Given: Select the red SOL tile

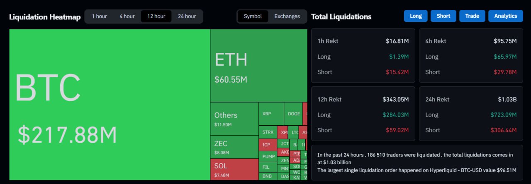Looking at the screenshot, I should (x=234, y=169).
